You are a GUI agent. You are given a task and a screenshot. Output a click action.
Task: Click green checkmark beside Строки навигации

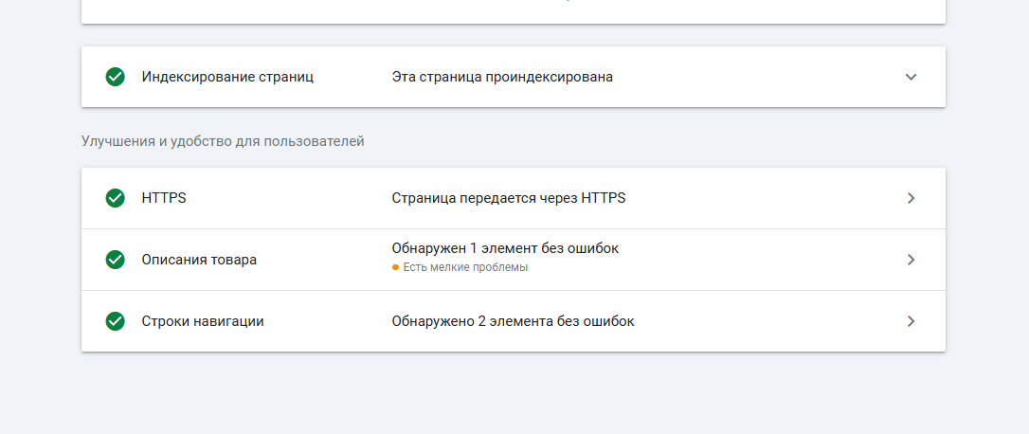coord(116,321)
